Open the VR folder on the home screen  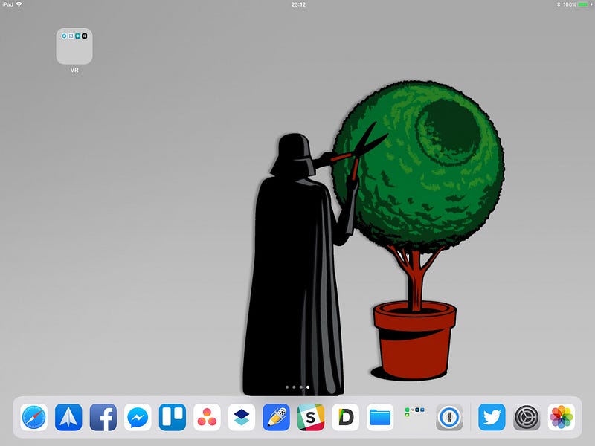[x=74, y=46]
